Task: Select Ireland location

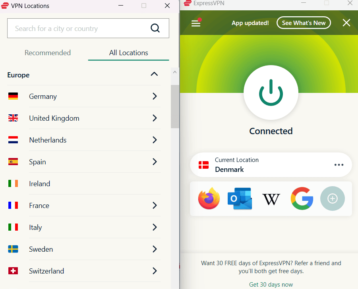Action: pos(84,184)
